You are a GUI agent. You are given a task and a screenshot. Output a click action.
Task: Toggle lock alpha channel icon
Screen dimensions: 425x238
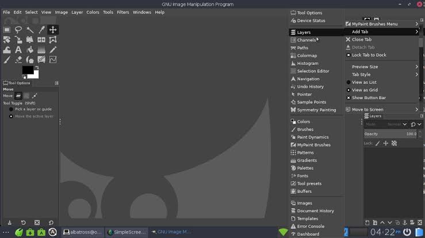394,143
